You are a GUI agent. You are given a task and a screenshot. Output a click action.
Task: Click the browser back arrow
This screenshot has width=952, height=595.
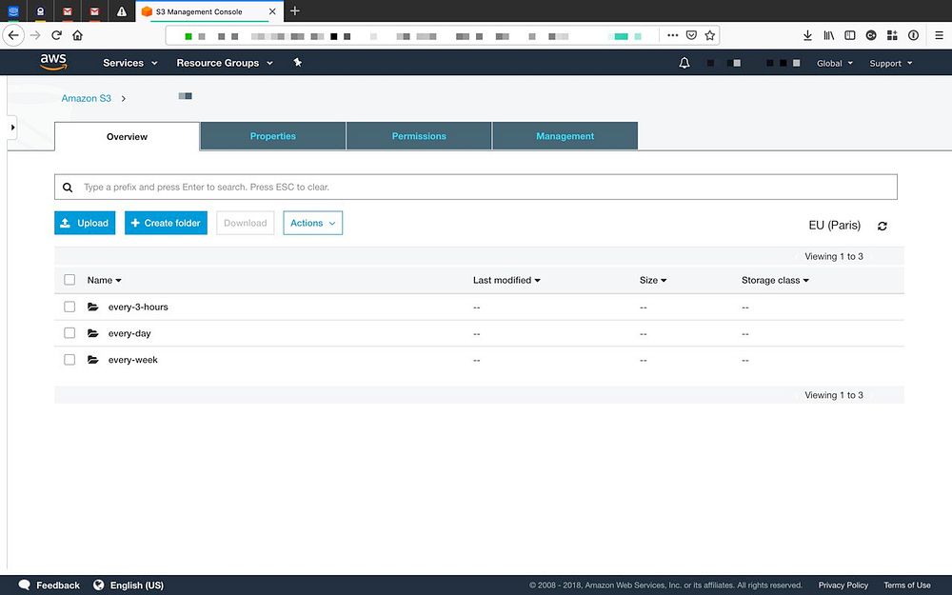pyautogui.click(x=13, y=35)
